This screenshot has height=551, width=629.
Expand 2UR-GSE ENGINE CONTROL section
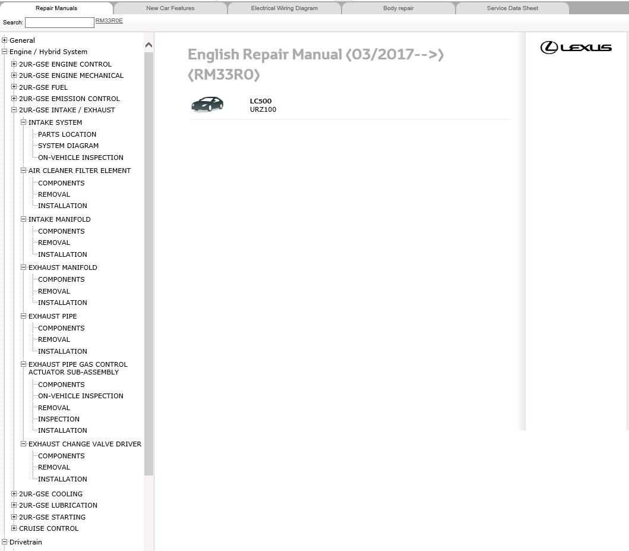[x=14, y=64]
